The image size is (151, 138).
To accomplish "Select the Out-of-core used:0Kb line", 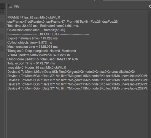I will [43, 59].
